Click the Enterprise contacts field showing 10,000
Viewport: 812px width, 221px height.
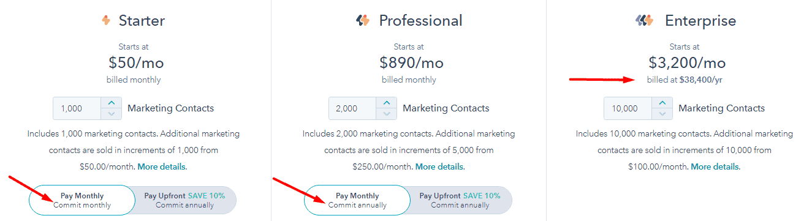[x=628, y=108]
